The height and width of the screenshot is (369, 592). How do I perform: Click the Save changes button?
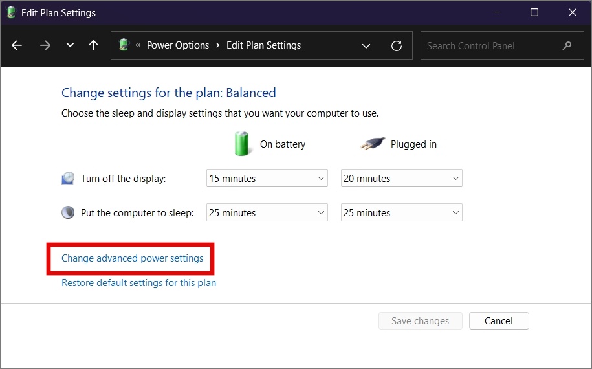(x=420, y=321)
